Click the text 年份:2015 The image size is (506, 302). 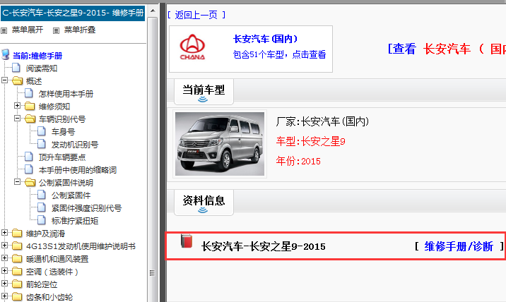[298, 161]
